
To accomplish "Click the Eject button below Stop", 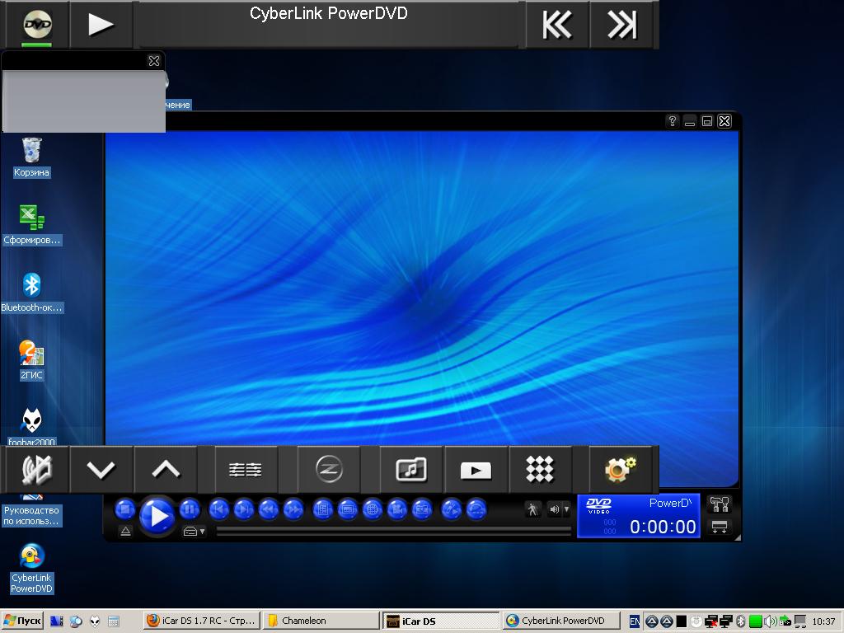I will pyautogui.click(x=125, y=532).
